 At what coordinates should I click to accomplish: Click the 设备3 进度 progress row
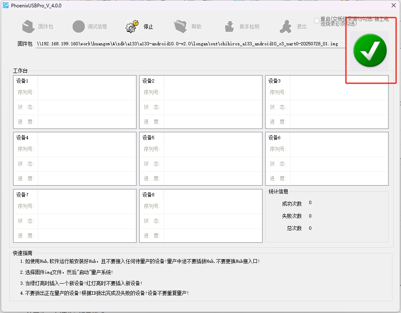click(339, 122)
